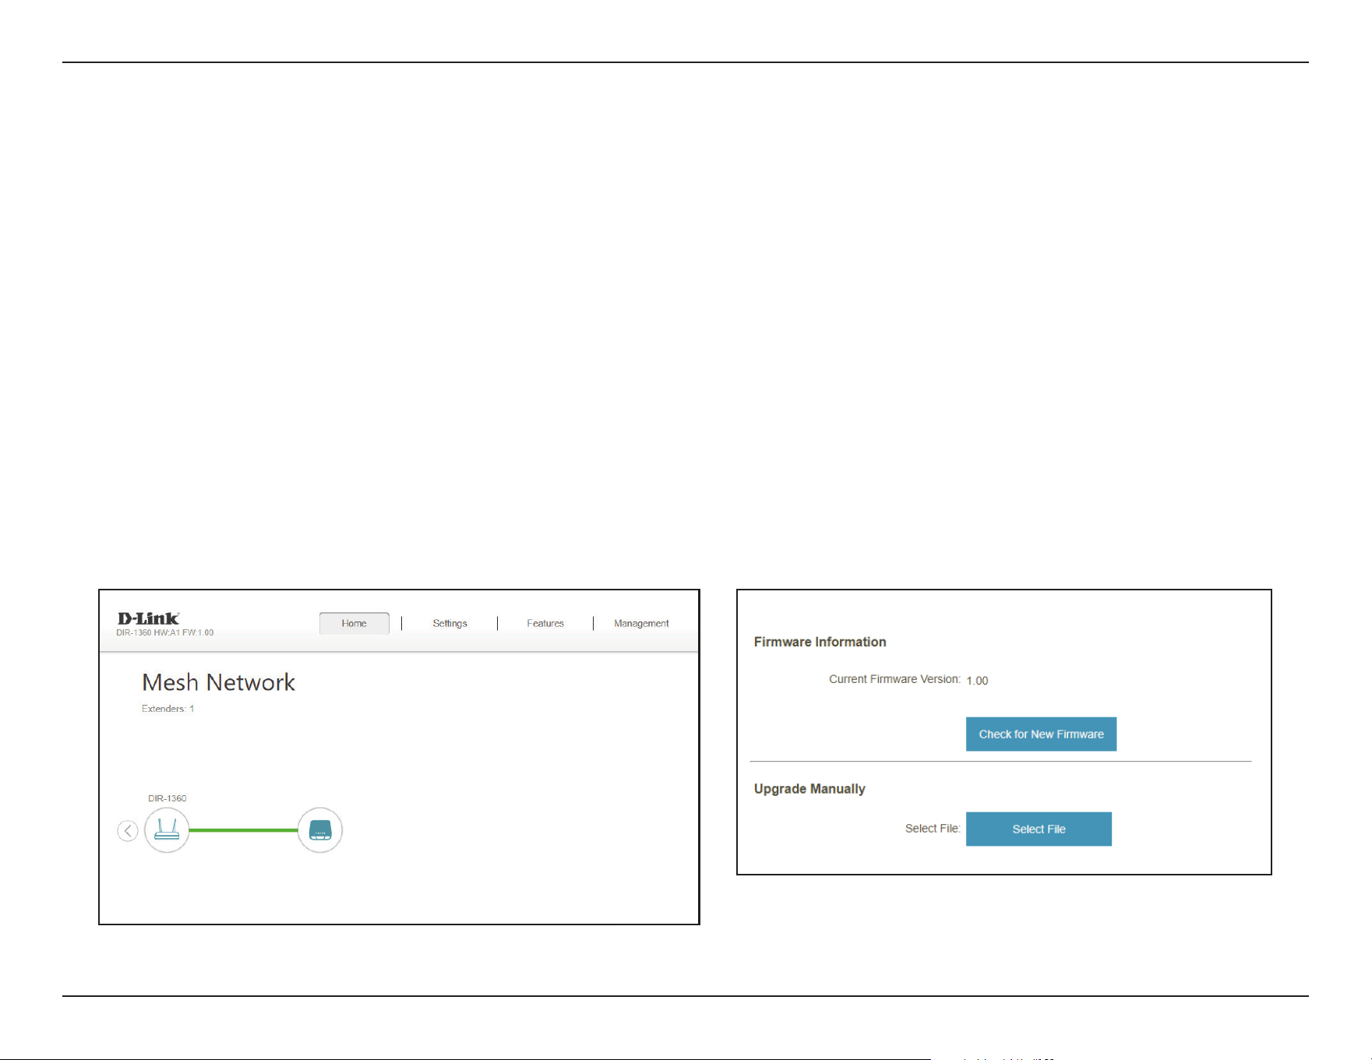
Task: Open the Features menu
Action: [x=545, y=623]
